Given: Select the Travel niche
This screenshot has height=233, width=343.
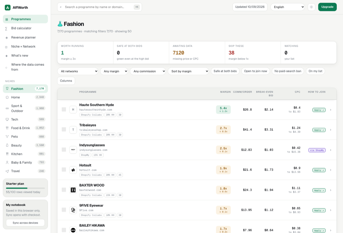Looking at the screenshot, I should (x=25, y=171).
